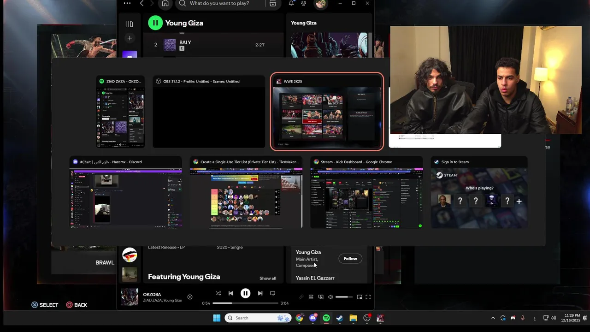Image resolution: width=590 pixels, height=332 pixels.
Task: Show all Featuring Young Giza items
Action: pyautogui.click(x=268, y=278)
